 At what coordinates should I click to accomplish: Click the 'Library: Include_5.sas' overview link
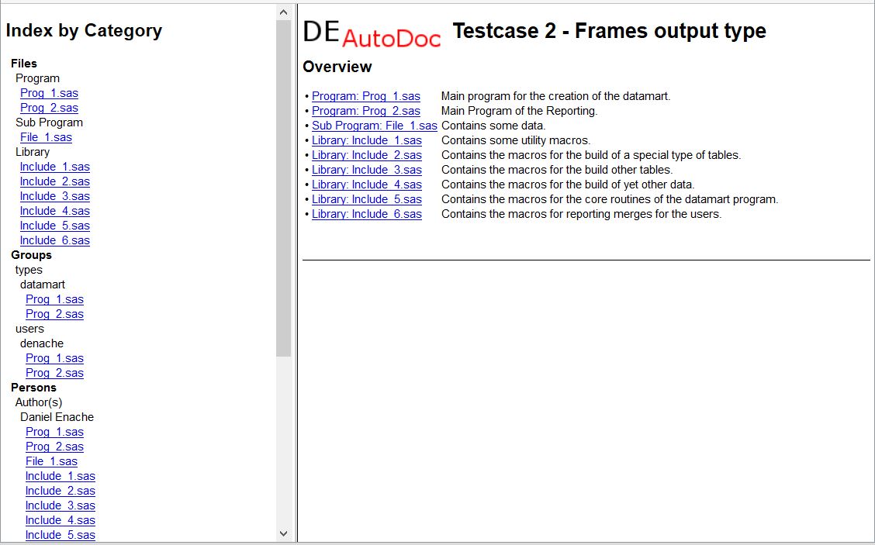(x=367, y=199)
